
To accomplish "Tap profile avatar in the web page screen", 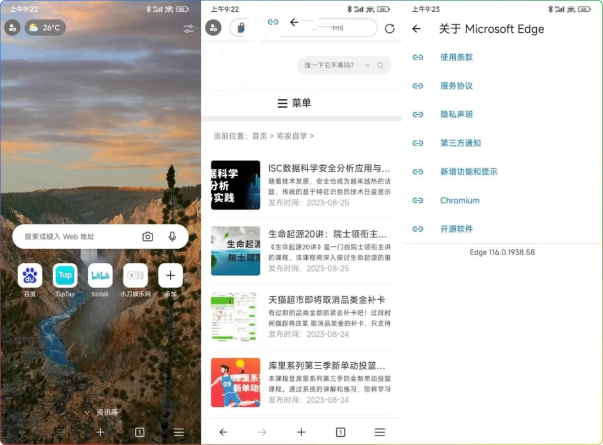I will 213,28.
